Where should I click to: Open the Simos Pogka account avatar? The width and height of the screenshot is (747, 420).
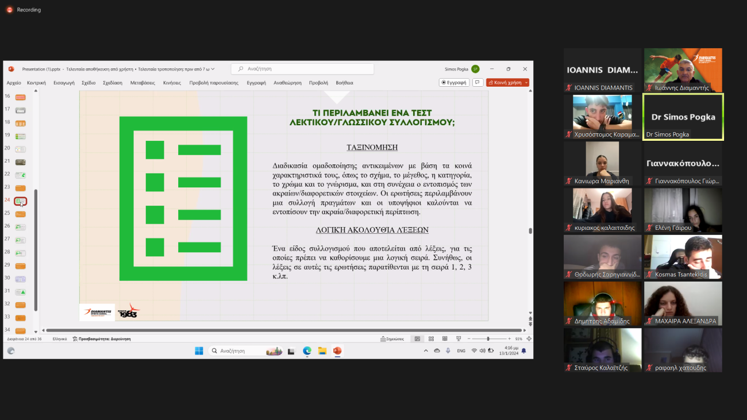(475, 69)
